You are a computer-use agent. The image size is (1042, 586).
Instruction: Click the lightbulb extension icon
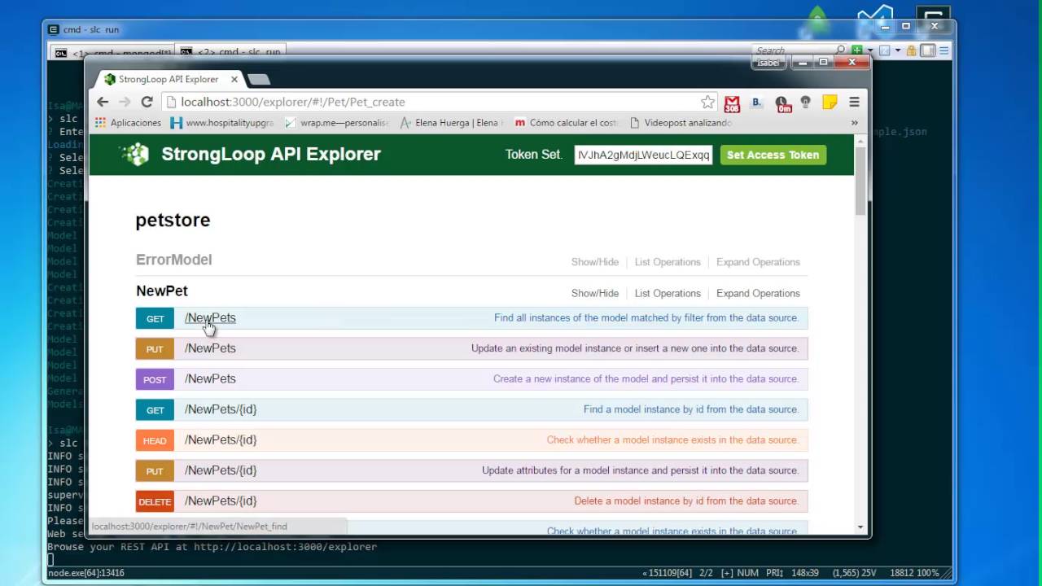coord(806,102)
